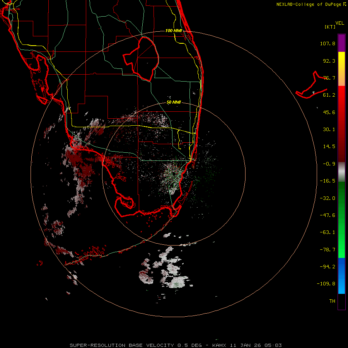The image size is (348, 348).
Task: Click the 30.1 legend value
Action: point(329,130)
